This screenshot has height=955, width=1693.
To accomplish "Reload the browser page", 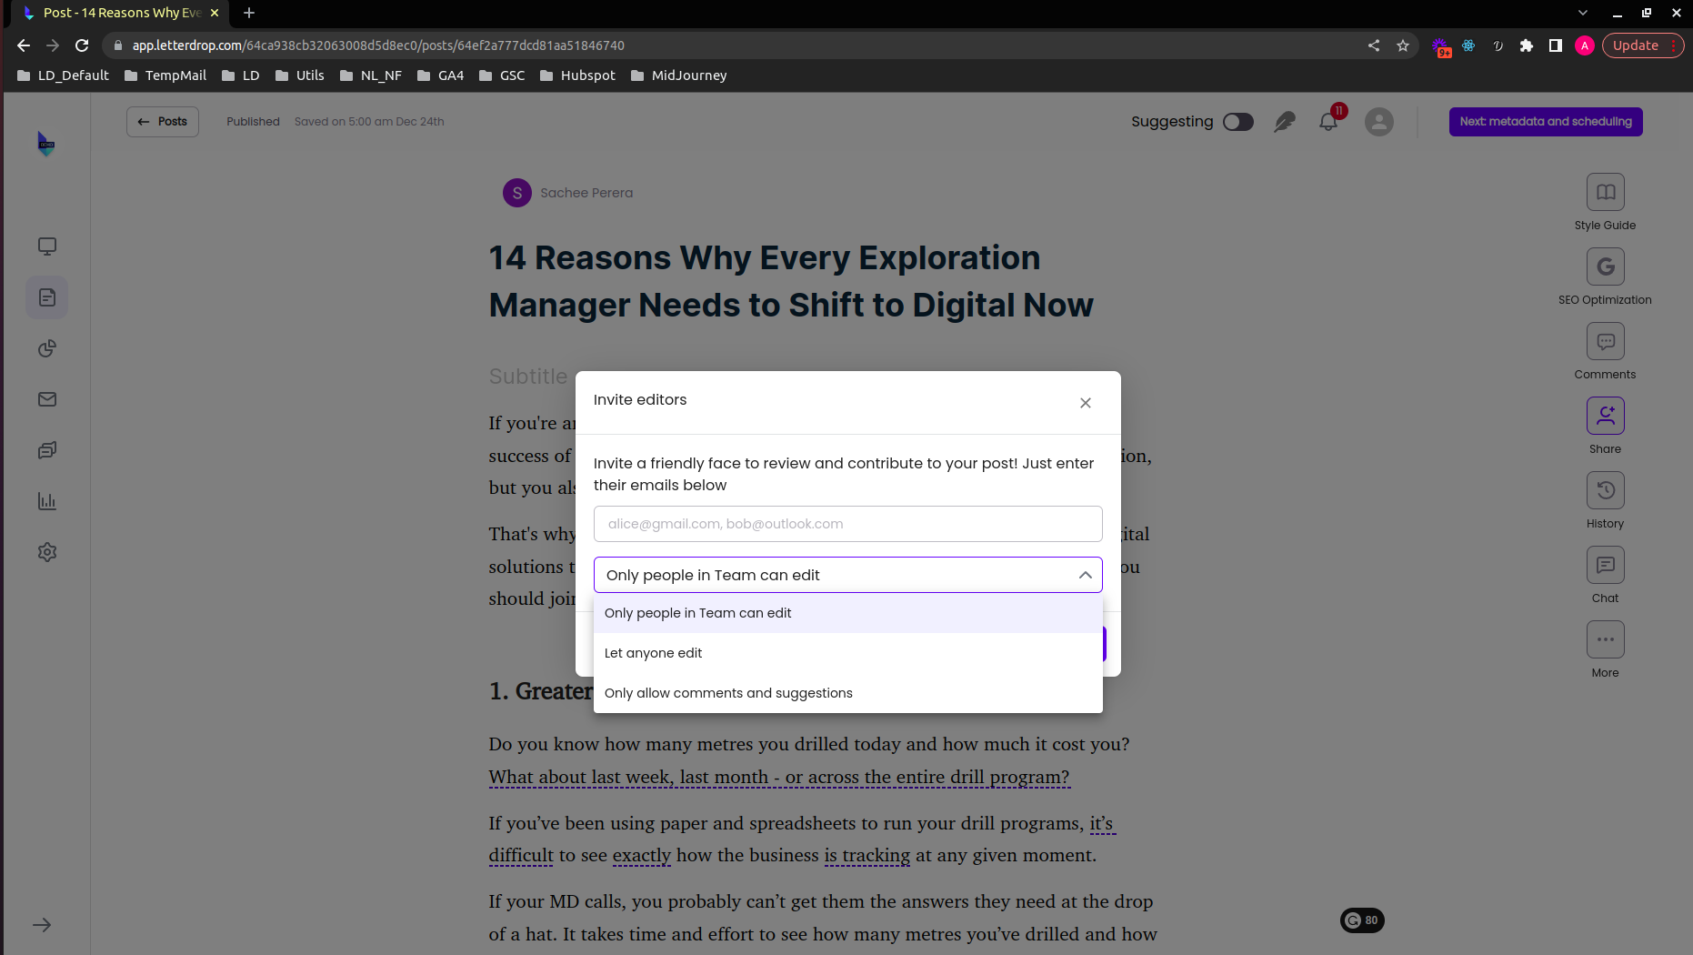I will (82, 45).
